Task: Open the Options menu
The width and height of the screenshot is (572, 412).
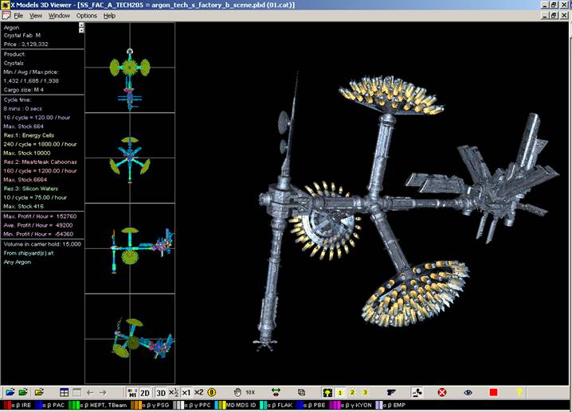Action: tap(86, 15)
